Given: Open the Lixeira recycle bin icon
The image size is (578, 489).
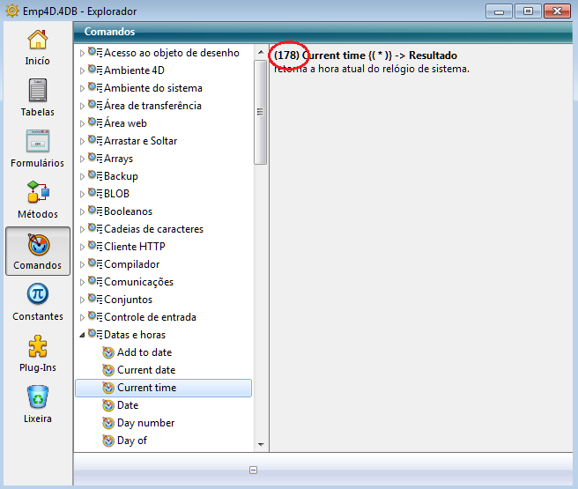Looking at the screenshot, I should (x=38, y=396).
